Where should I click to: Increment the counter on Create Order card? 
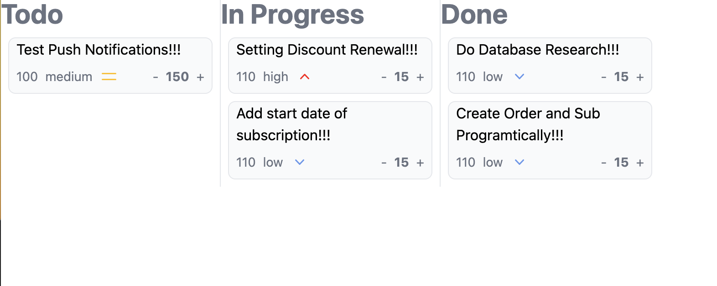(x=641, y=162)
